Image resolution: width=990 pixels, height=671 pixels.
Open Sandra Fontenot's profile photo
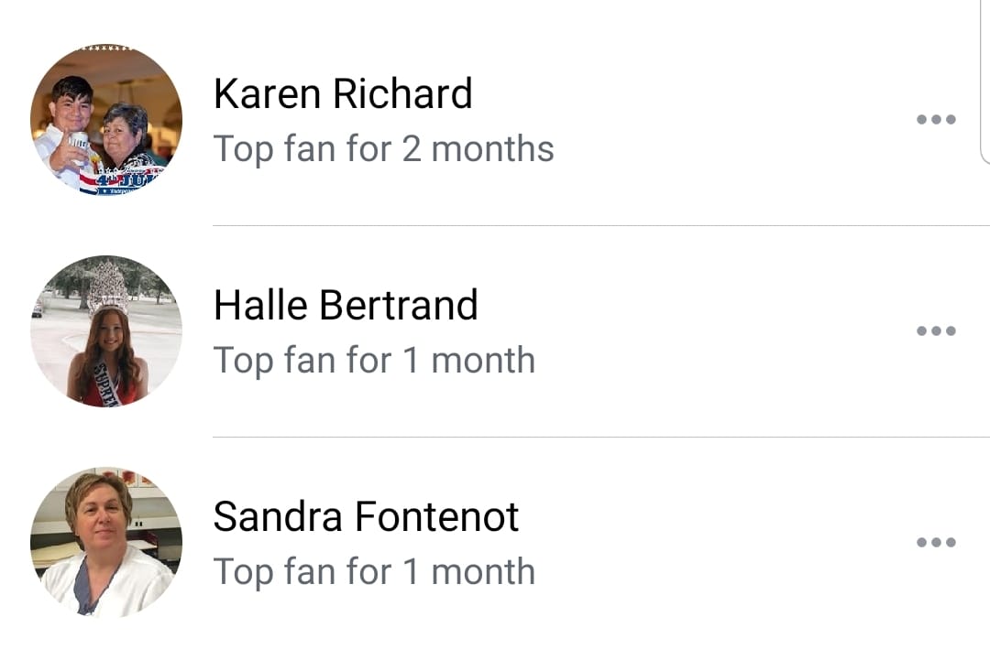click(x=106, y=542)
